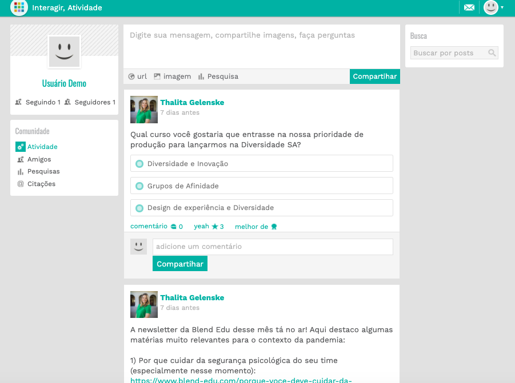Click Thalita's photo on the first post
Viewport: 515px width, 383px height.
(x=144, y=110)
